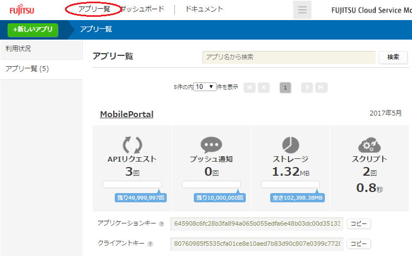
Task: Click the +新しいアプリ button
Action: (x=33, y=29)
